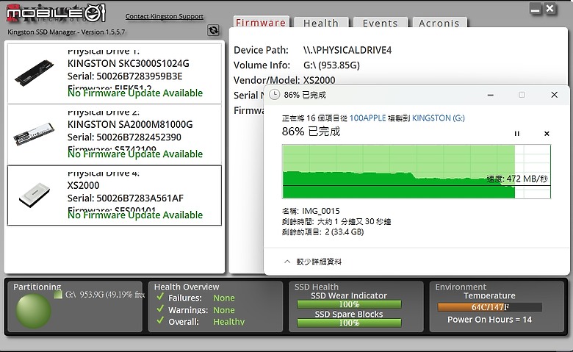The image size is (573, 352).
Task: Click the \\.\PHYSICALDRIVE4 device path
Action: click(x=347, y=50)
